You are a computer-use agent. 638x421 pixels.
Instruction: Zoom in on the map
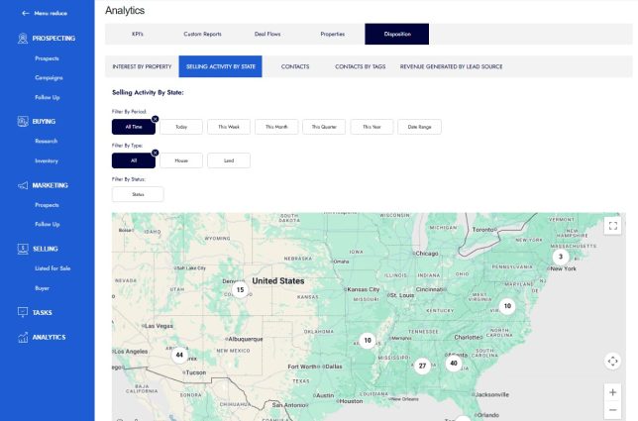pyautogui.click(x=612, y=392)
